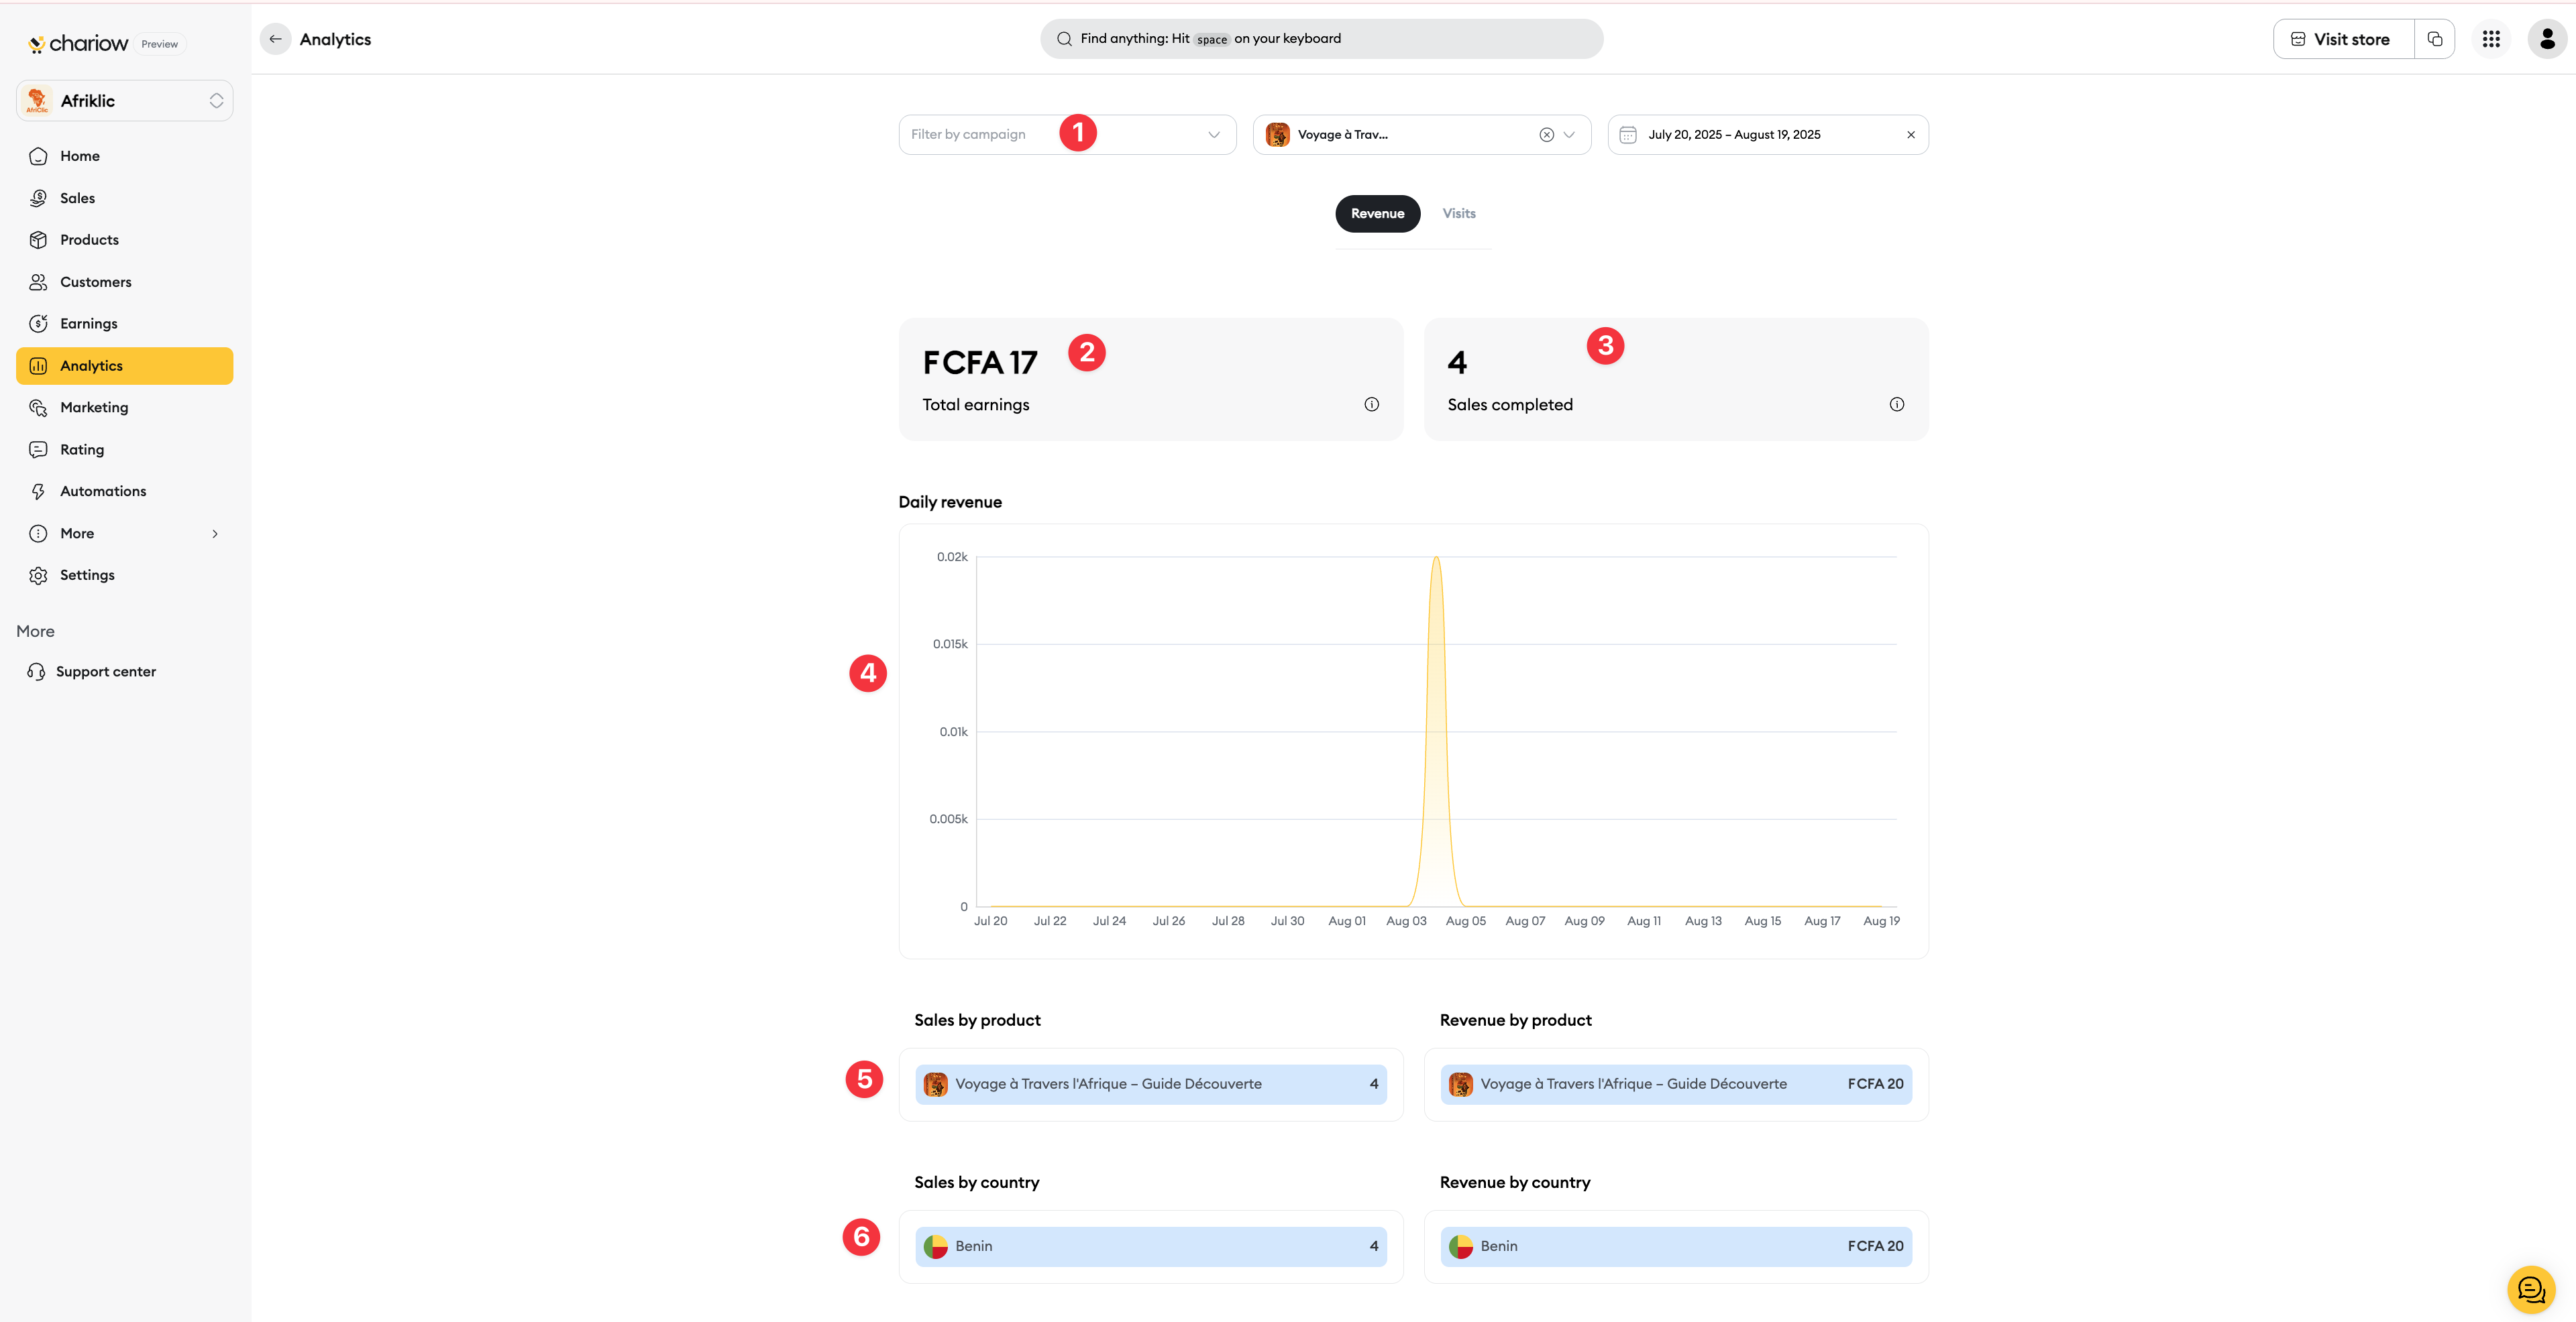Clear the selected product filter
Viewport: 2576px width, 1322px height.
1546,135
